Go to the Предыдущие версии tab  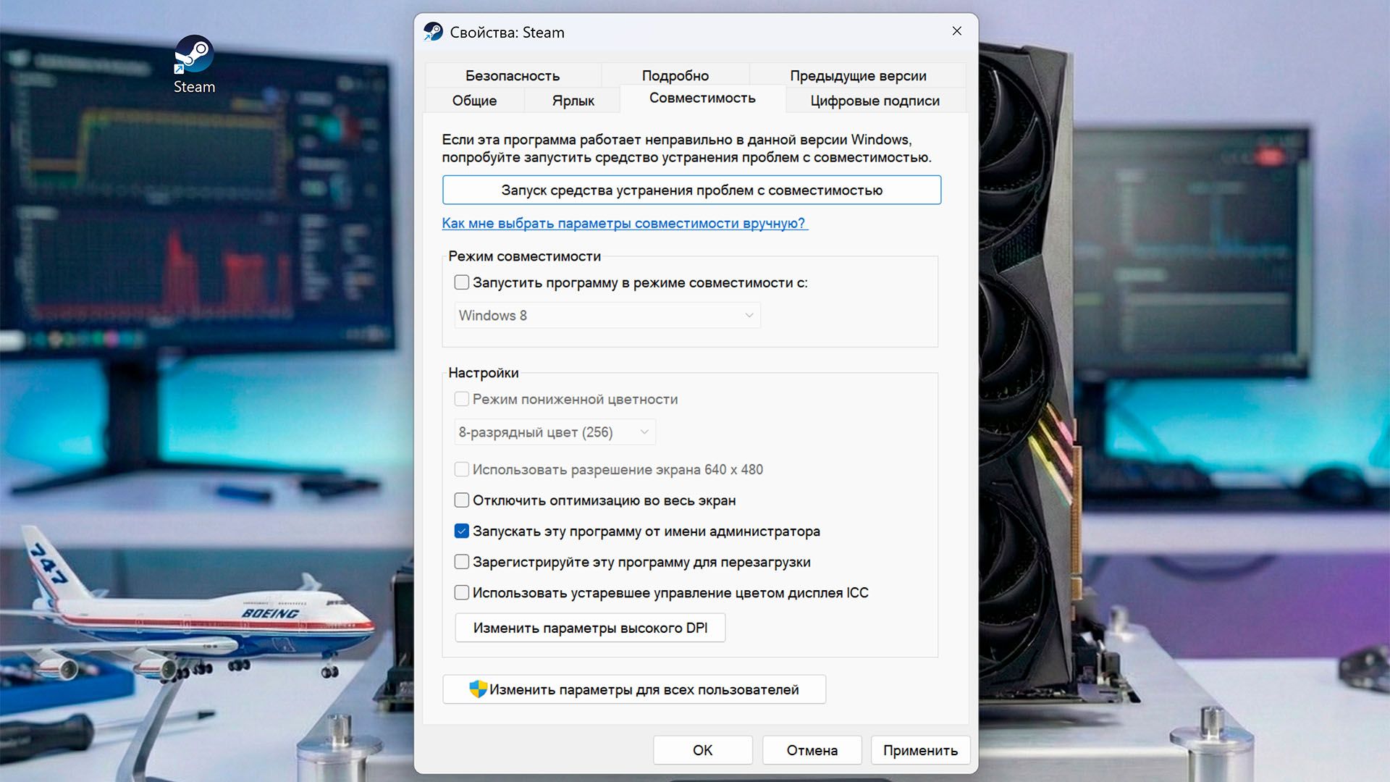(858, 75)
